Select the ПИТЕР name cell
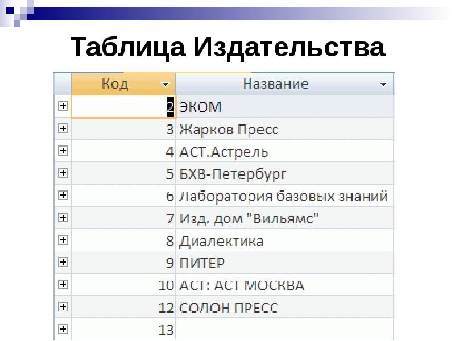Image resolution: width=455 pixels, height=341 pixels. pyautogui.click(x=284, y=263)
